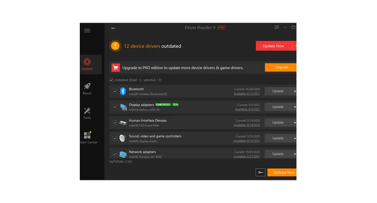This screenshot has width=377, height=203.
Task: Click the red shopping cart icon
Action: (116, 68)
